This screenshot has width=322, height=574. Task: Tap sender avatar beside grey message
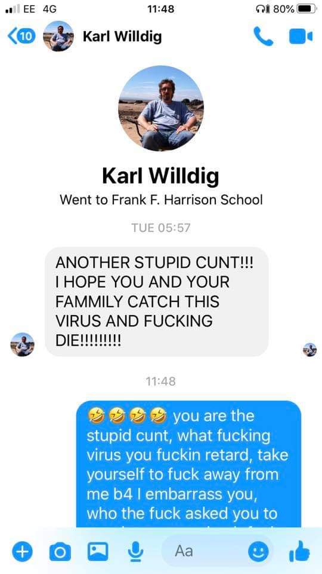(x=22, y=344)
